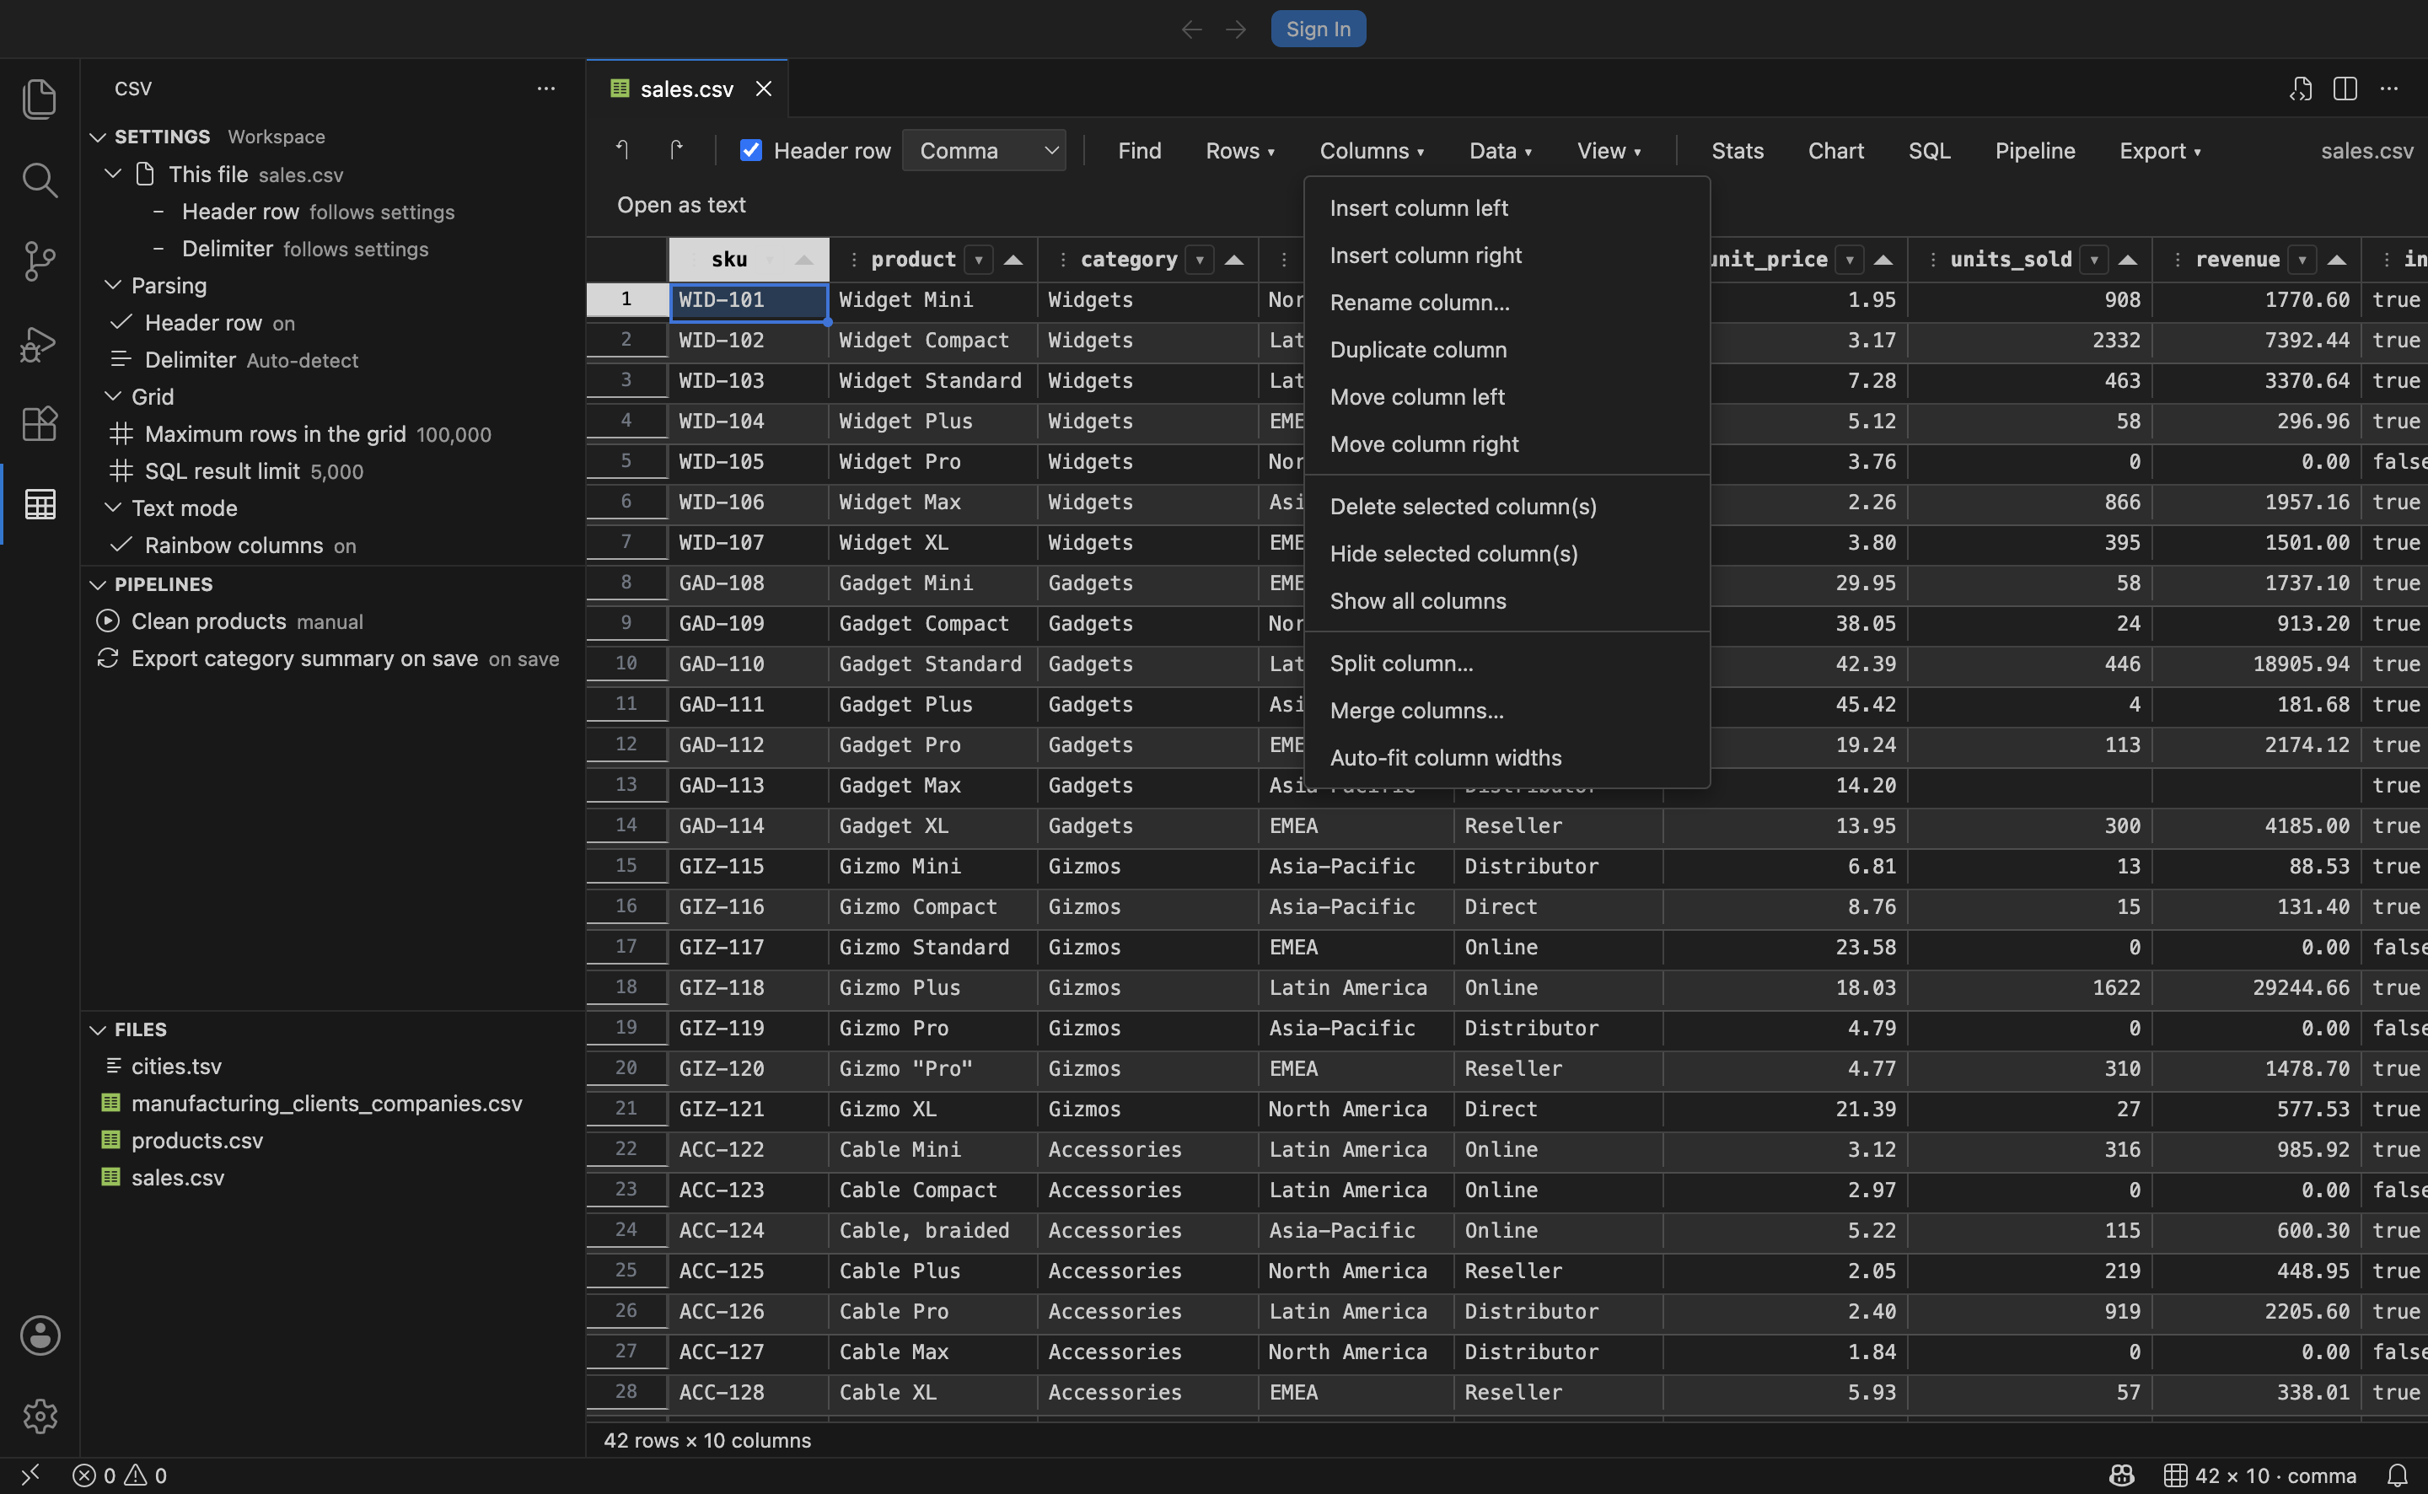Collapse the Grid group

[114, 396]
